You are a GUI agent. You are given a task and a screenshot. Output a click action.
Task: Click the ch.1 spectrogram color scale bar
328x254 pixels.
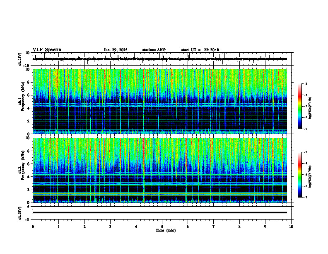(x=299, y=106)
